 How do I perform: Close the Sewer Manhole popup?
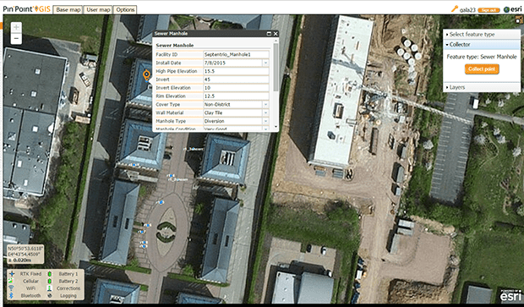click(276, 34)
